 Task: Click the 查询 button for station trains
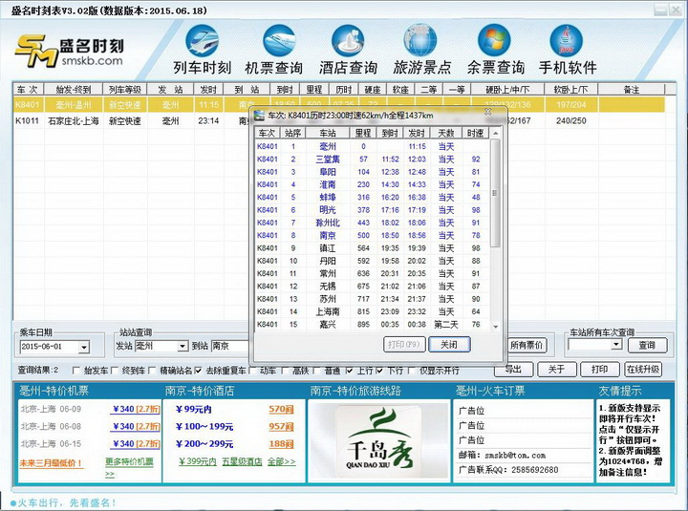pos(647,345)
